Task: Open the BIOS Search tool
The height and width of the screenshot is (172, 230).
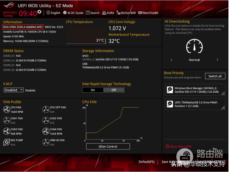Action: [93, 13]
